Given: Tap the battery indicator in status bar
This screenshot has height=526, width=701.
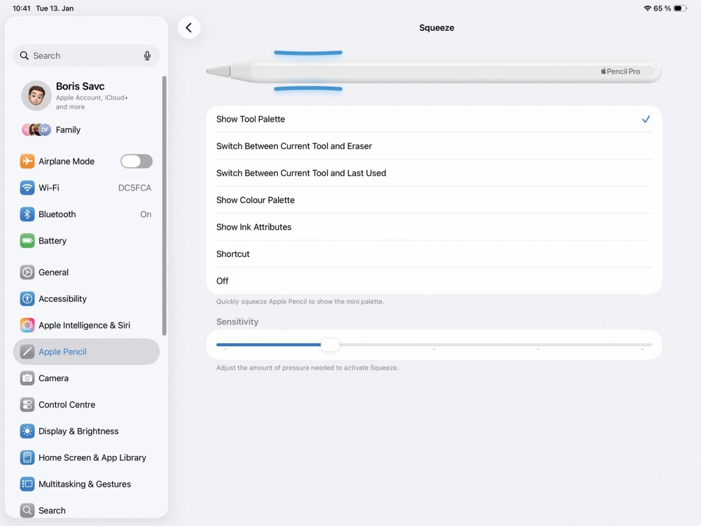Looking at the screenshot, I should coord(680,8).
